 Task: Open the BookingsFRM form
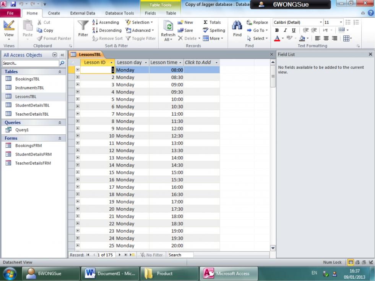(28, 145)
